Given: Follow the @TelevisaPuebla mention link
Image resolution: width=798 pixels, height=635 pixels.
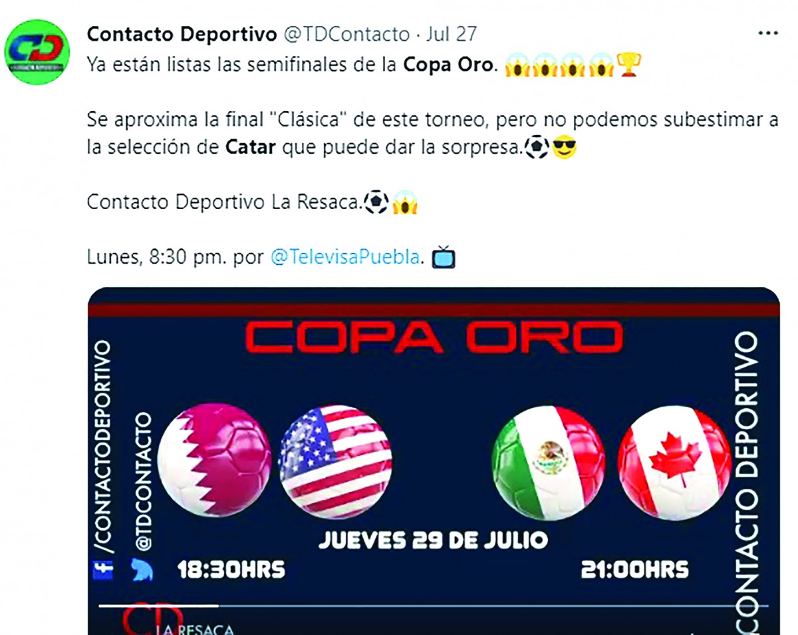Looking at the screenshot, I should 345,256.
